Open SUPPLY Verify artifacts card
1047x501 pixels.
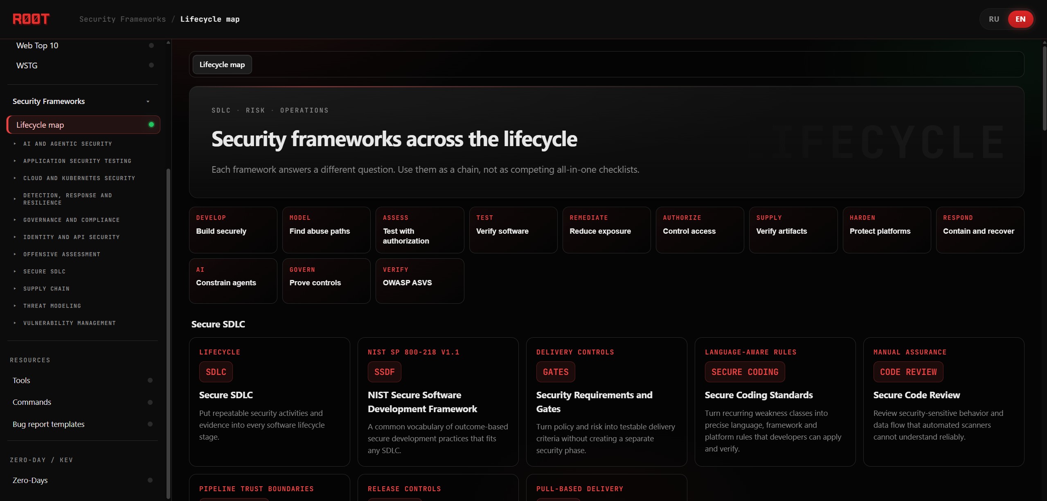click(x=793, y=230)
